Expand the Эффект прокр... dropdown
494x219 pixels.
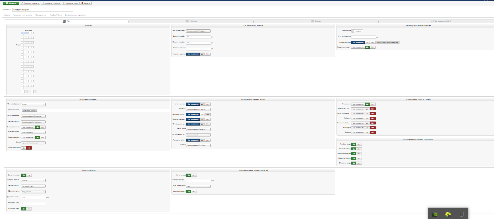(x=33, y=181)
